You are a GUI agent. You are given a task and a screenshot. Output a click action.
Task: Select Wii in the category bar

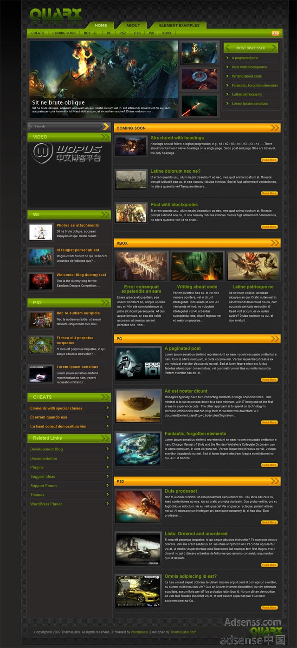click(151, 33)
